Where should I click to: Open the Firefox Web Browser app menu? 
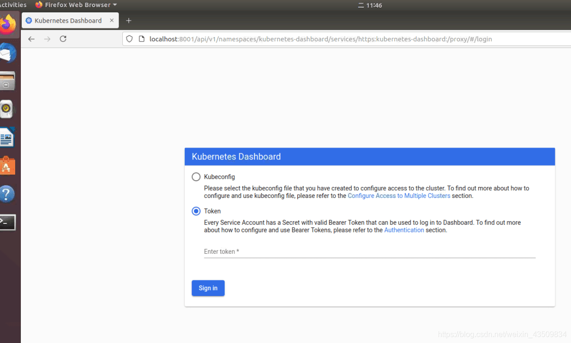(x=76, y=5)
